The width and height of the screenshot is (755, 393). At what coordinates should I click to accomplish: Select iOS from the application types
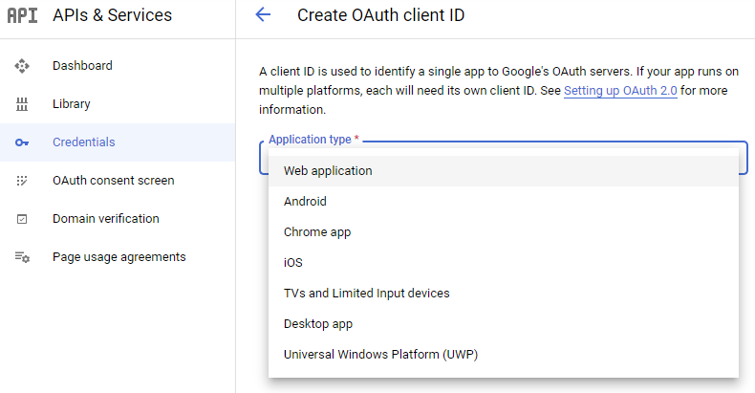(x=293, y=263)
